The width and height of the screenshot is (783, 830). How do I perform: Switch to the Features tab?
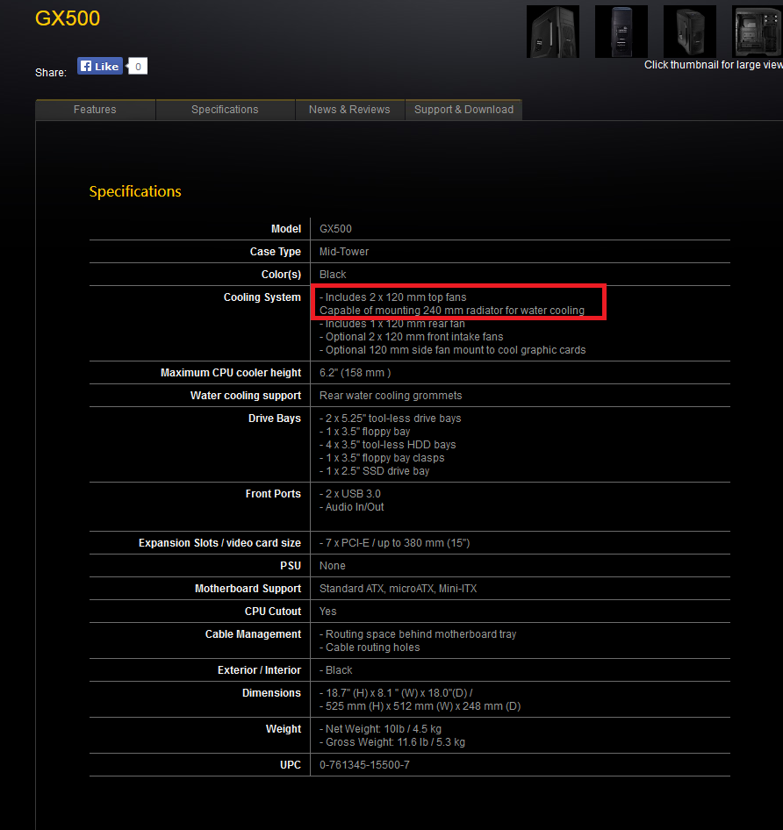[x=95, y=110]
